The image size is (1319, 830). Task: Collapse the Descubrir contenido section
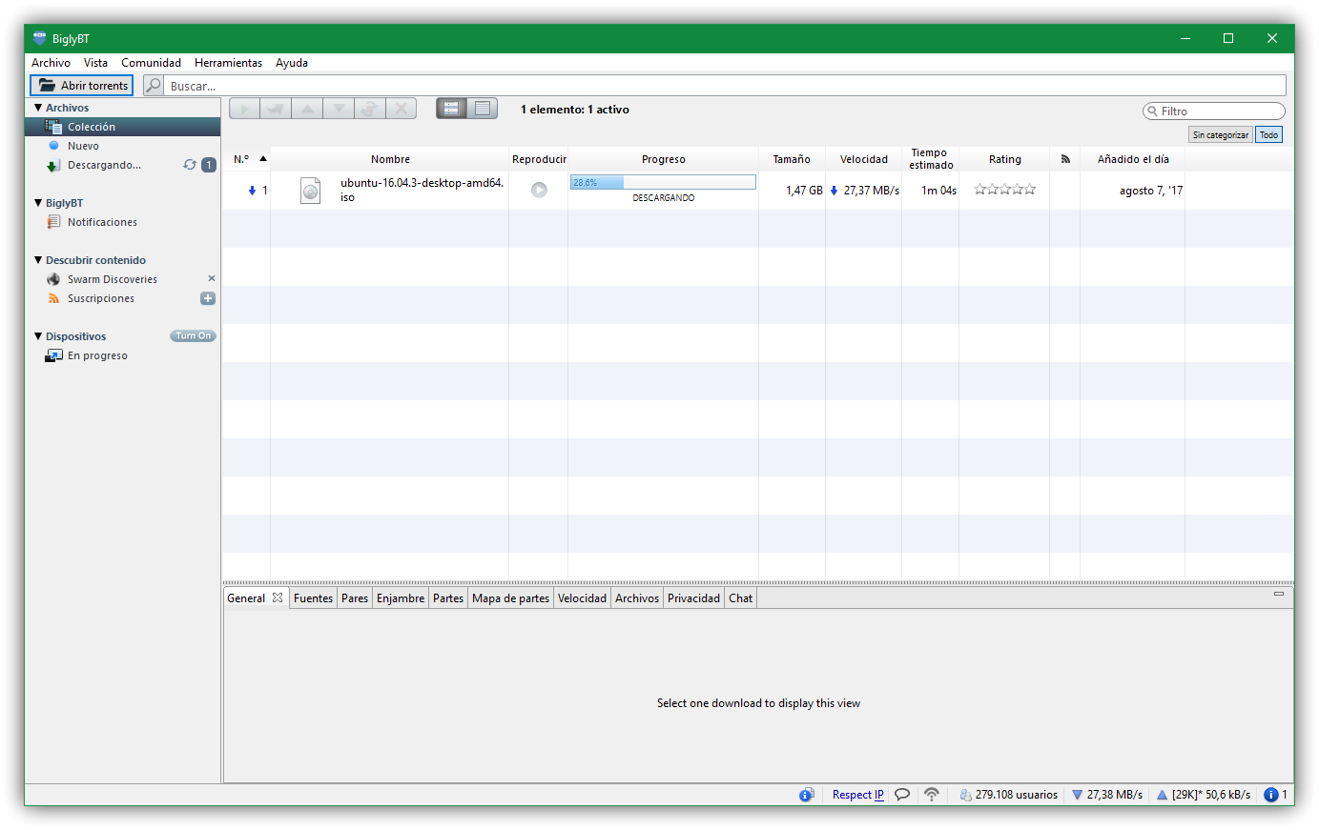[38, 260]
